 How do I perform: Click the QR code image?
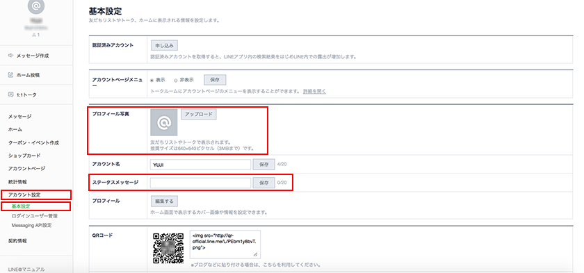point(168,248)
